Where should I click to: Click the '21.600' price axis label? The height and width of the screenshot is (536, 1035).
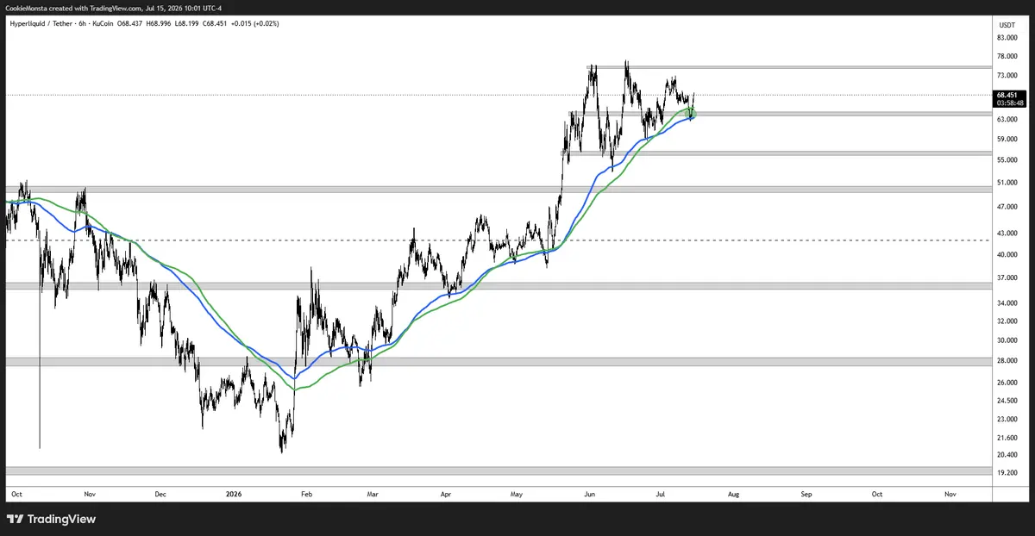pos(1007,437)
